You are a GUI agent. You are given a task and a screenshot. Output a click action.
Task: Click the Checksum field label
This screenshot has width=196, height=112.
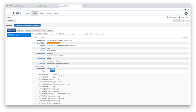pyautogui.click(x=42, y=64)
